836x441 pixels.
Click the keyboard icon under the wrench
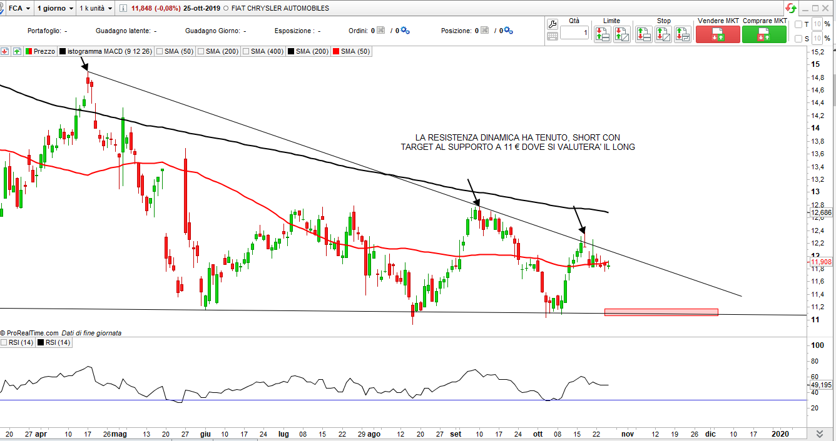(x=552, y=36)
